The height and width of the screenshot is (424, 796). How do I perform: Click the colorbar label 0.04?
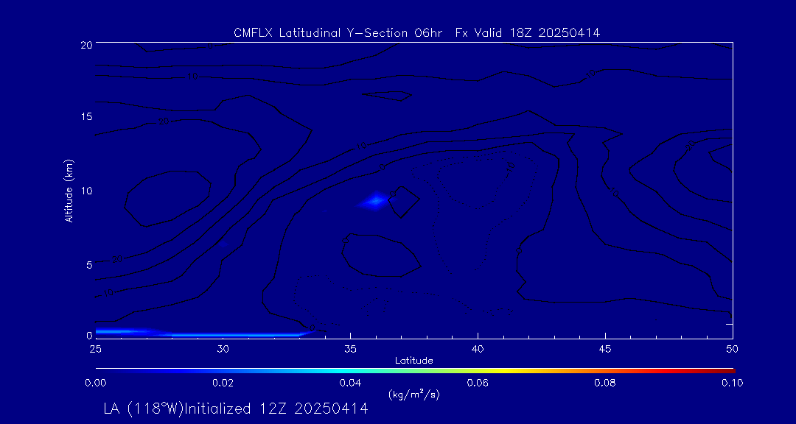(x=350, y=383)
